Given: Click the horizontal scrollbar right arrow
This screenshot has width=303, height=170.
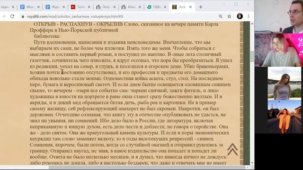Looking at the screenshot, I should click(x=248, y=168).
